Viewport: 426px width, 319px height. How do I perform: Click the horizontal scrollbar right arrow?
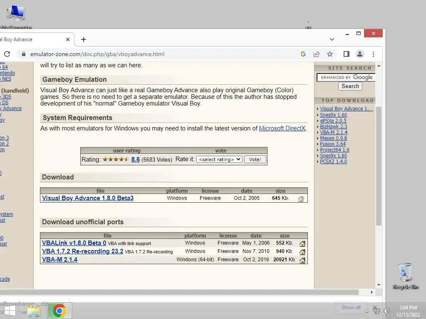pos(372,292)
